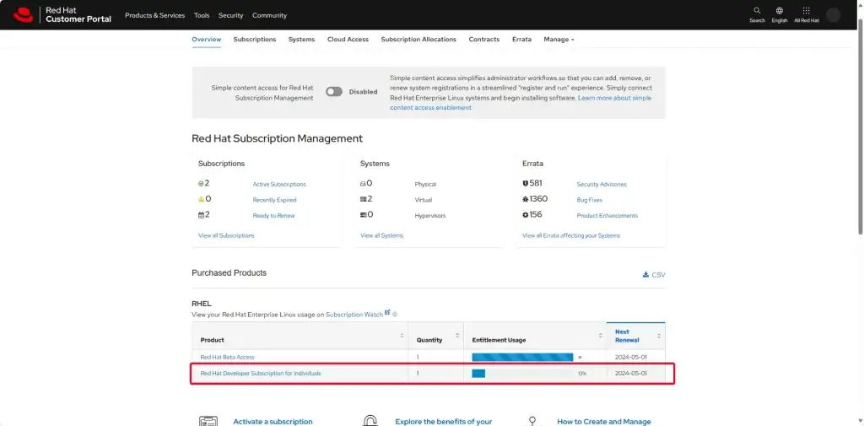Open the How to Create and Manage link
This screenshot has height=426, width=864.
[x=604, y=422]
